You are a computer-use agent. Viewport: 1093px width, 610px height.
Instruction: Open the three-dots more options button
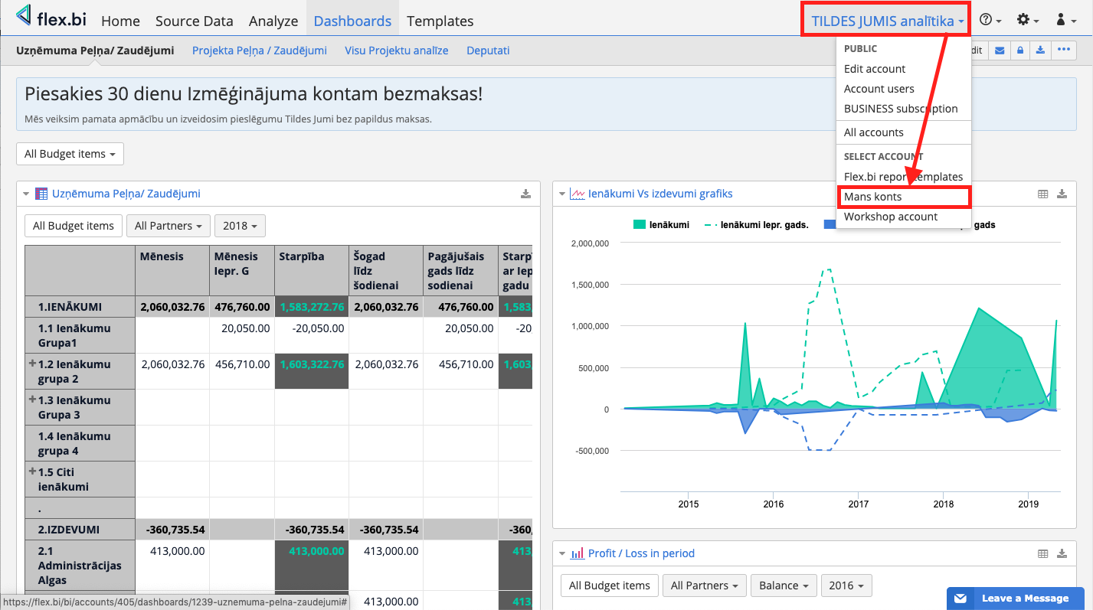pyautogui.click(x=1063, y=51)
